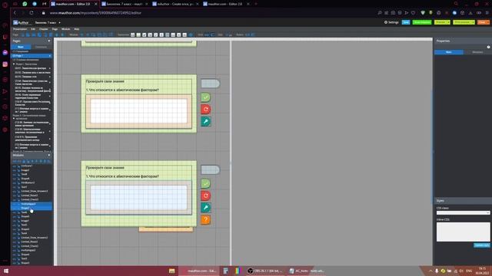Click the bright green button next to Save
The height and width of the screenshot is (276, 492).
click(422, 22)
